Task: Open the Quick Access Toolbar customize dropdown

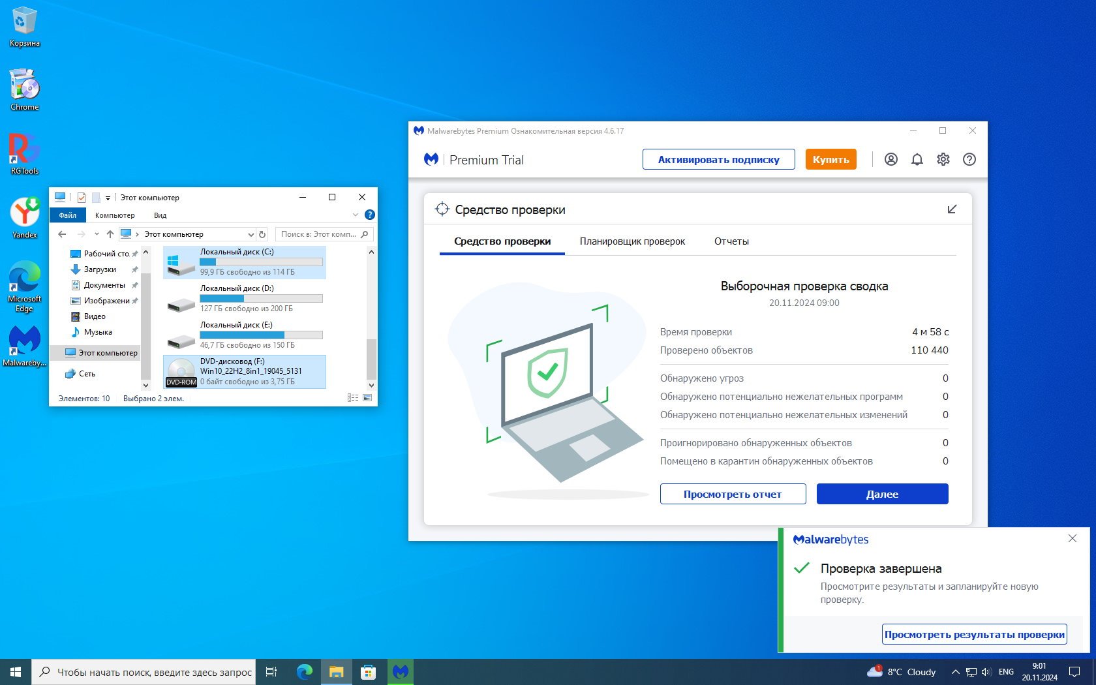Action: tap(108, 198)
